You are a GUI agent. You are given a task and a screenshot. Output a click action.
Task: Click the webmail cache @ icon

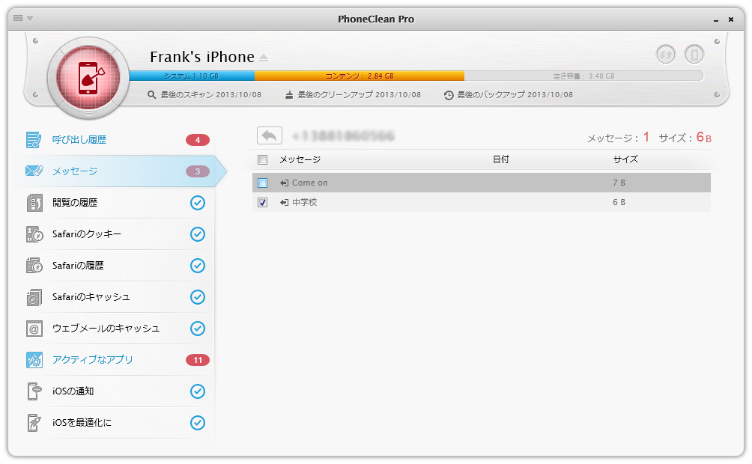click(x=34, y=329)
